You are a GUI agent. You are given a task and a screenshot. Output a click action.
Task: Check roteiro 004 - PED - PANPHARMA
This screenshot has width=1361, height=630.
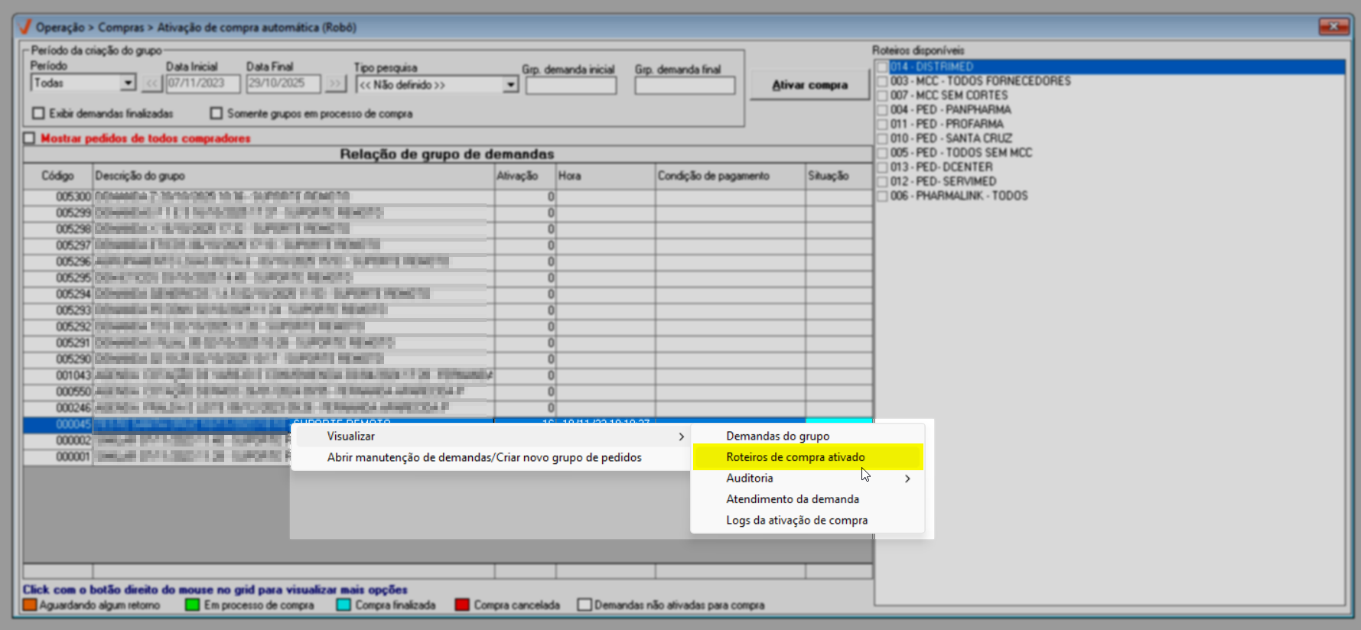882,109
